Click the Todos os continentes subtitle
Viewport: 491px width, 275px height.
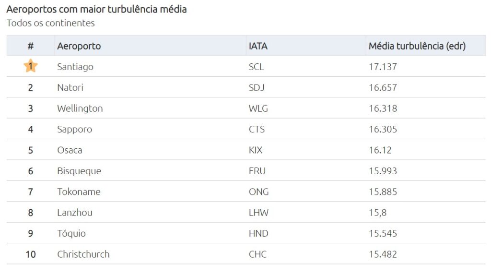pos(50,23)
